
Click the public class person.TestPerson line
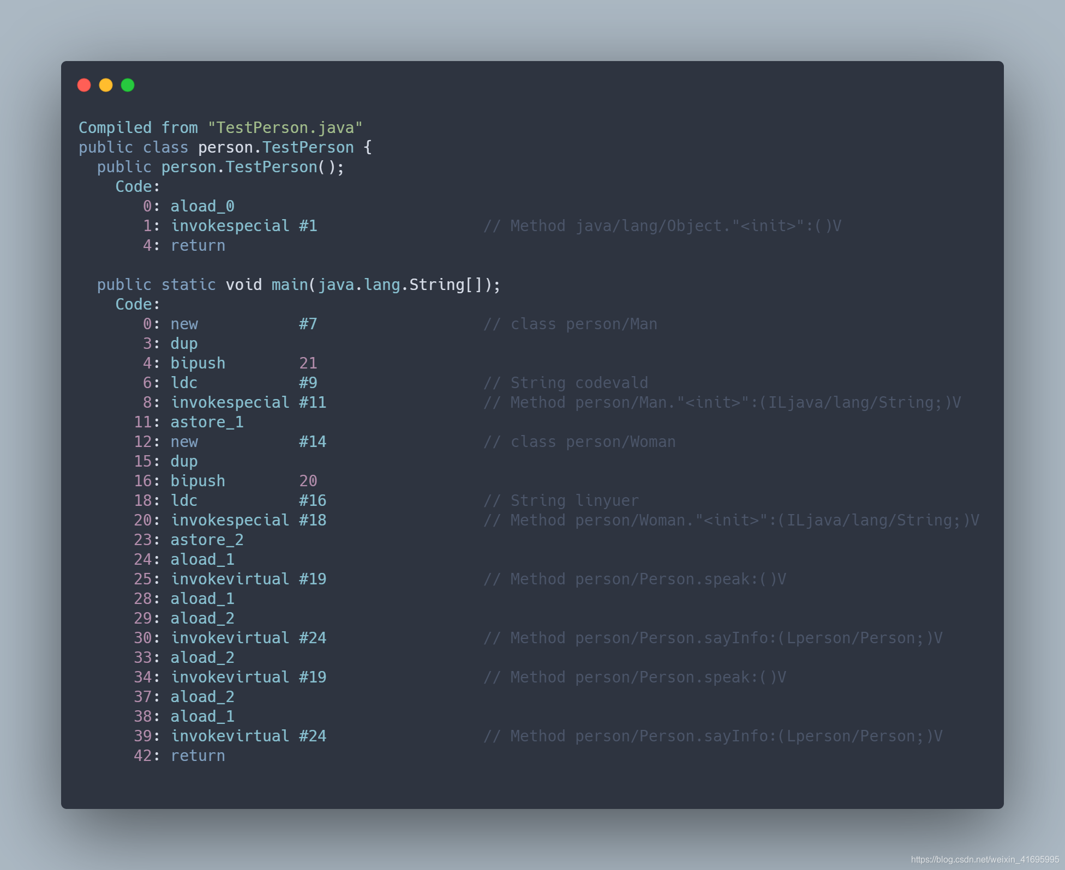point(225,147)
